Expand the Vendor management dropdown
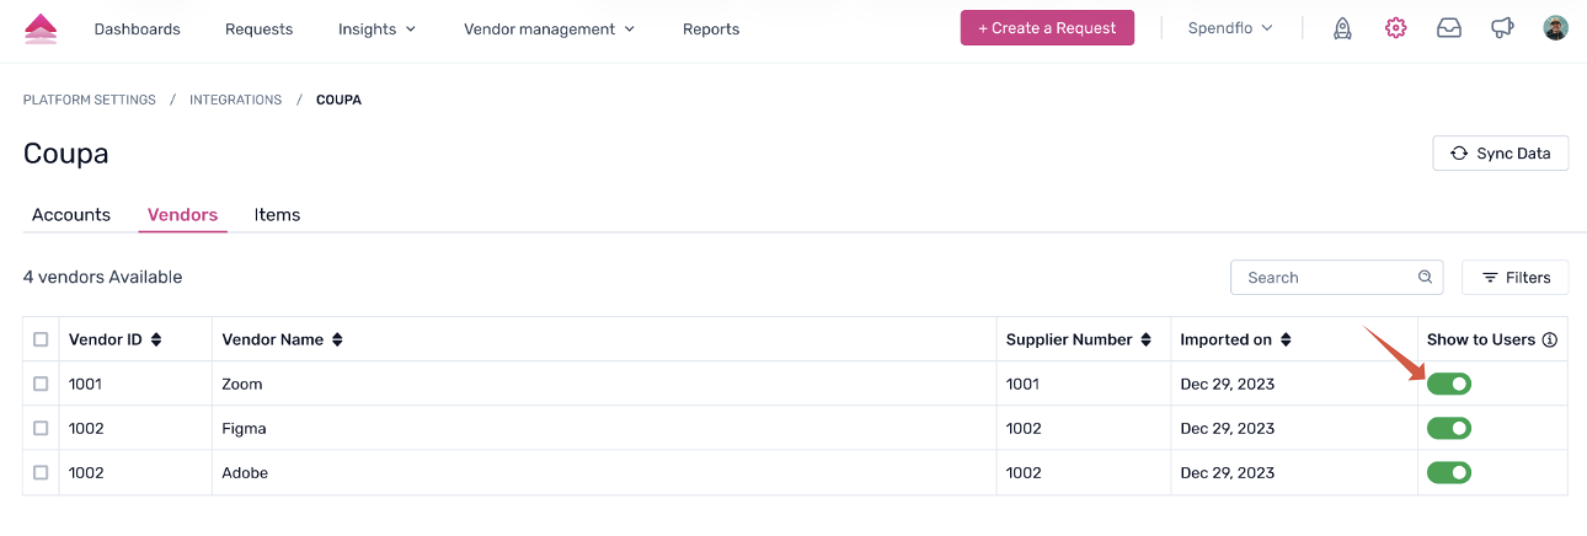The width and height of the screenshot is (1587, 536). (x=548, y=29)
